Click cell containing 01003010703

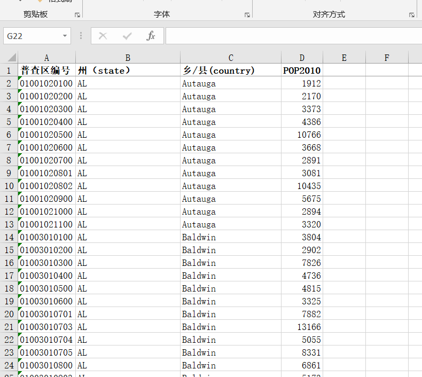[46, 327]
